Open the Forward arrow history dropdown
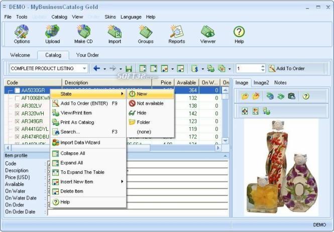The height and width of the screenshot is (232, 334). [x=121, y=69]
